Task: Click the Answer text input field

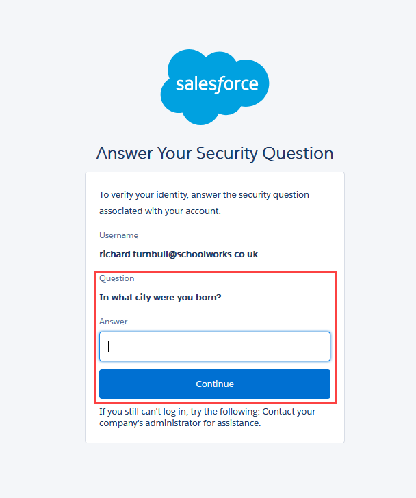Action: coord(215,346)
